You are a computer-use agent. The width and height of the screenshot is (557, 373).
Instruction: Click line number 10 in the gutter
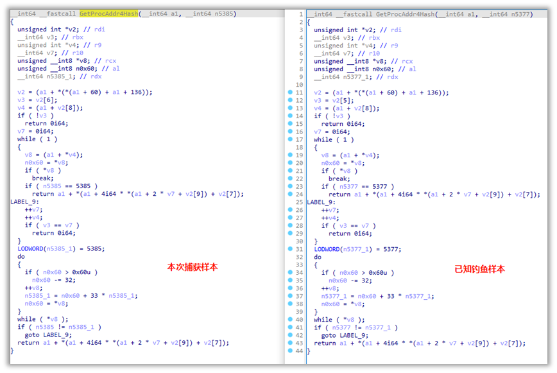coord(300,85)
